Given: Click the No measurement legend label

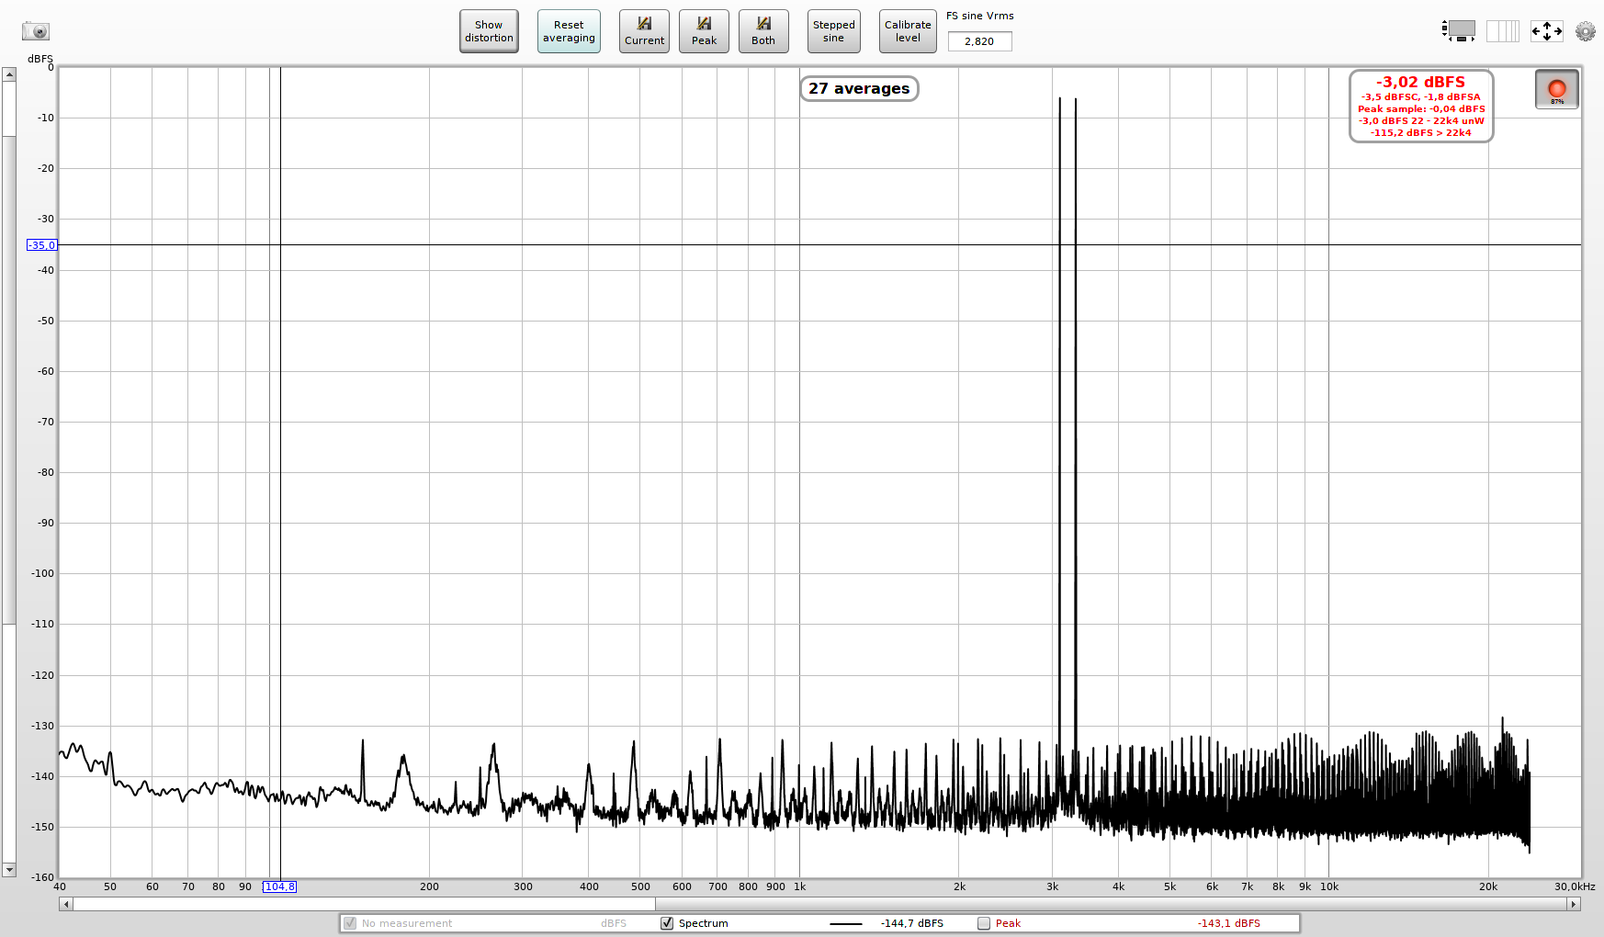Looking at the screenshot, I should (x=407, y=923).
